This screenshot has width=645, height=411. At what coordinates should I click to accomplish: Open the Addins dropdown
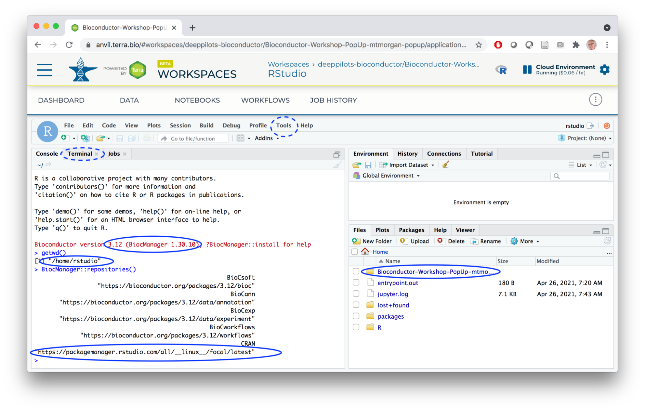pyautogui.click(x=267, y=138)
